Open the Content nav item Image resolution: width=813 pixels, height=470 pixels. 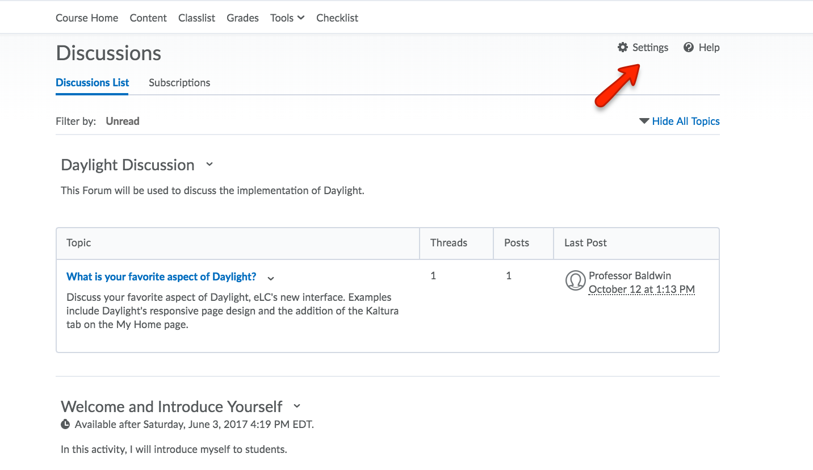pos(148,18)
